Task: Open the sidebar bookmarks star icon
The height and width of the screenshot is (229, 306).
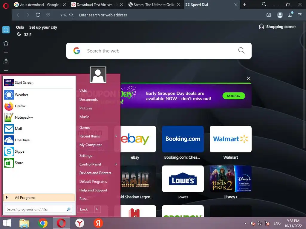Action: click(6, 43)
